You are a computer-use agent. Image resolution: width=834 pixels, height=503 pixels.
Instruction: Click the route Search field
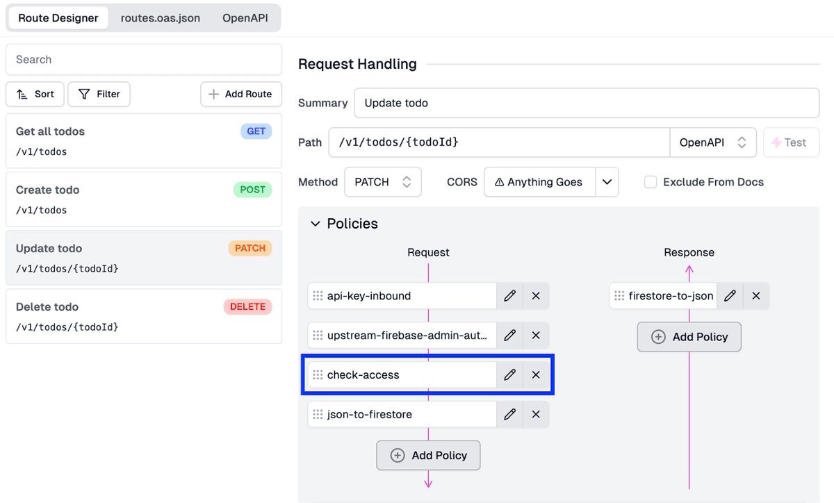[143, 60]
